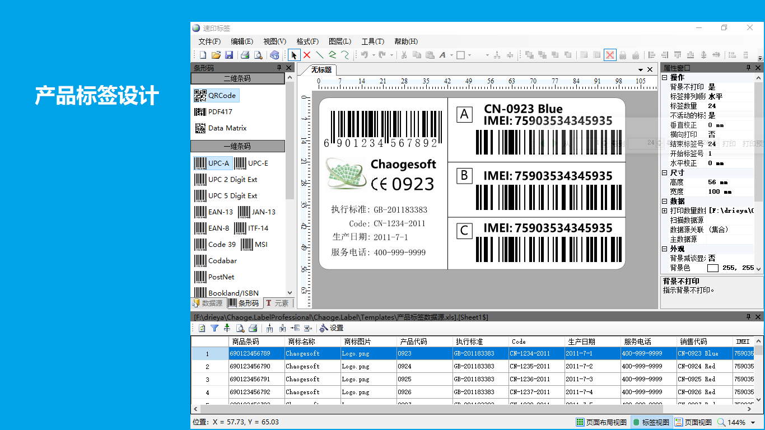Refresh the data source grid
This screenshot has height=430, width=765.
(x=202, y=328)
